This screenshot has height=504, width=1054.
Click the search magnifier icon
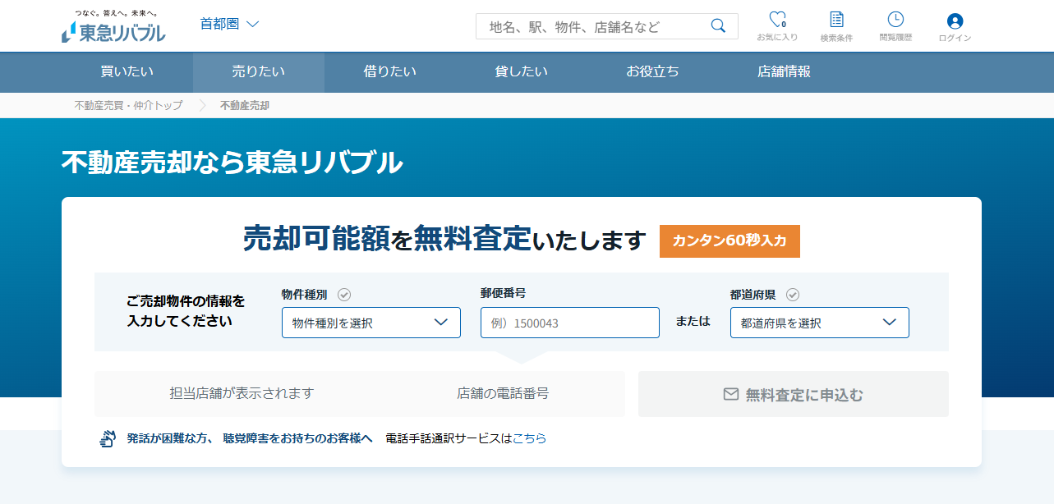coord(717,25)
